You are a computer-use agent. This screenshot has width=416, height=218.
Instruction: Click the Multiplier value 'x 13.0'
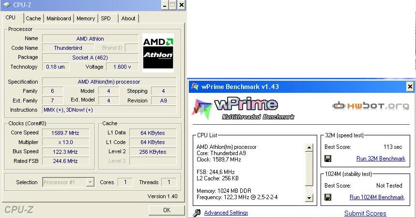[65, 142]
